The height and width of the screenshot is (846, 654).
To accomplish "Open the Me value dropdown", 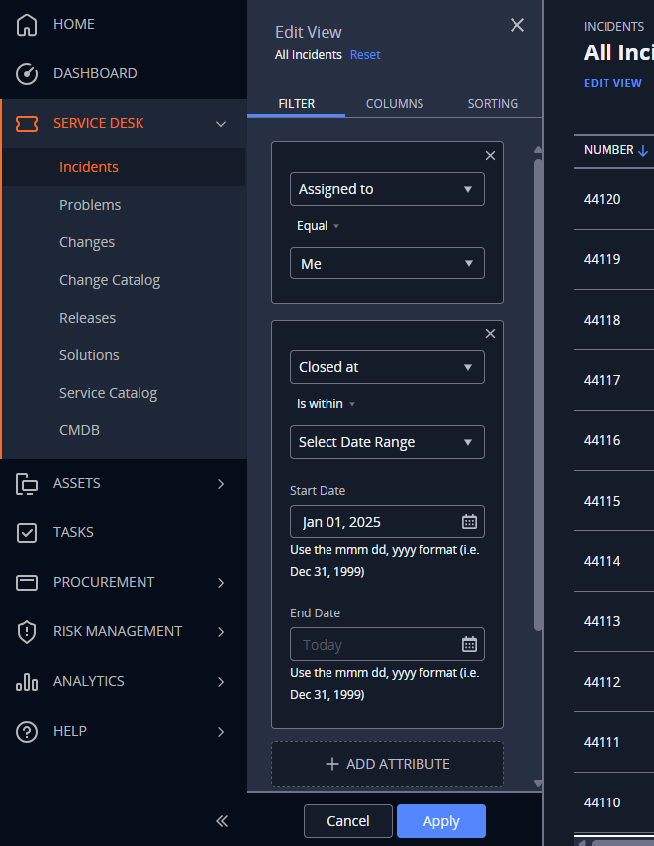I will pos(387,263).
